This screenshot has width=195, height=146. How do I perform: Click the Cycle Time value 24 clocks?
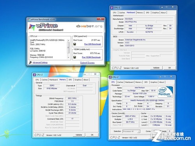pyautogui.click(x=72, y=113)
